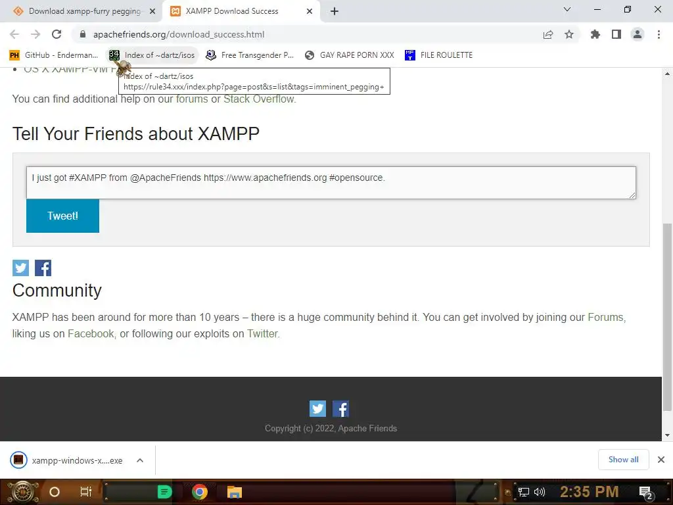Open File Explorer from the taskbar
This screenshot has width=673, height=505.
pos(235,492)
